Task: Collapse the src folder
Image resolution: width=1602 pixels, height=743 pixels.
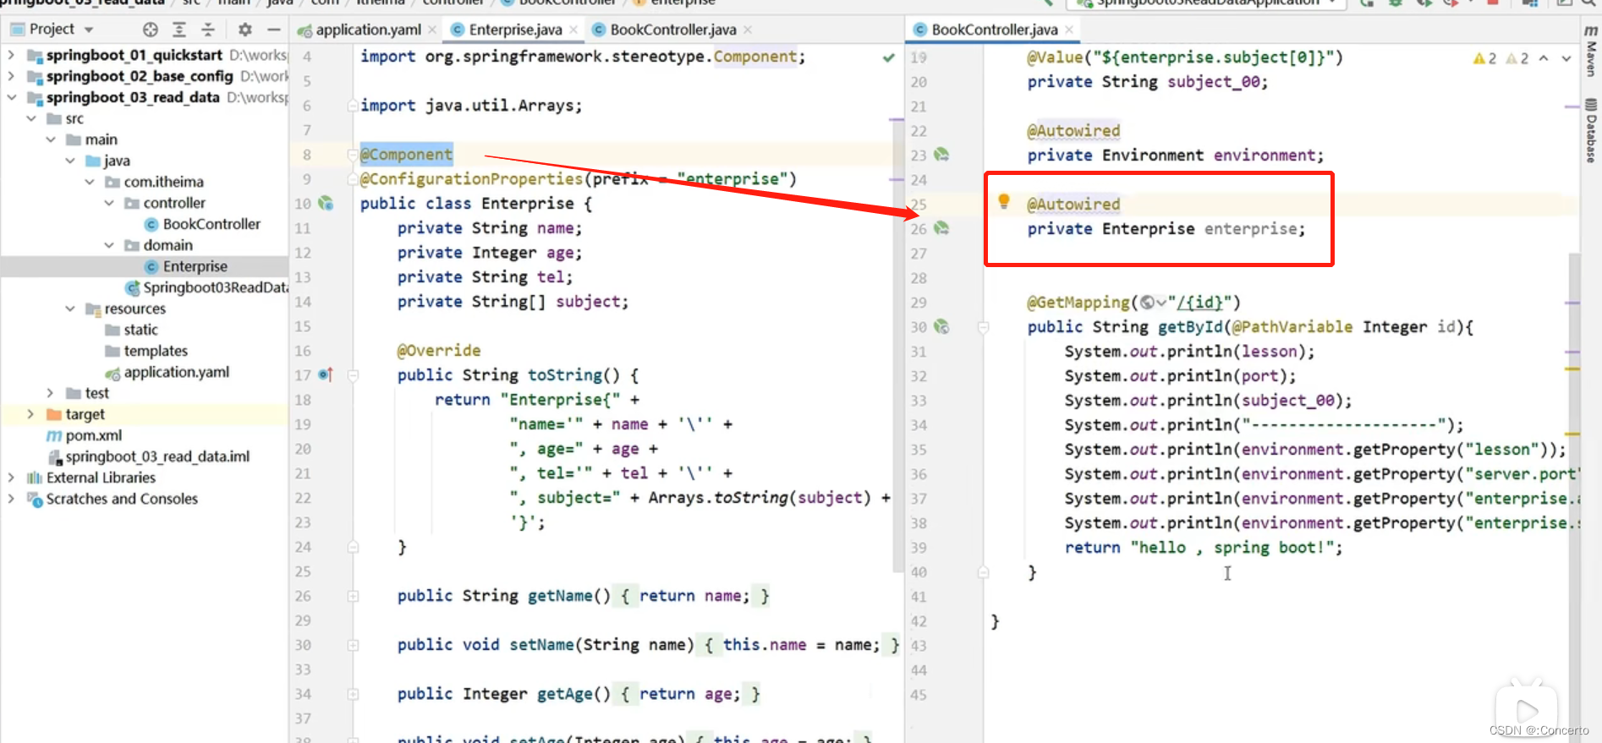Action: pyautogui.click(x=31, y=118)
